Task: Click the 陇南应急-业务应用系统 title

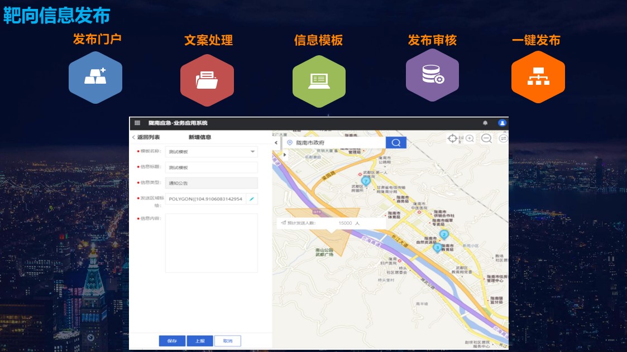Action: 178,123
